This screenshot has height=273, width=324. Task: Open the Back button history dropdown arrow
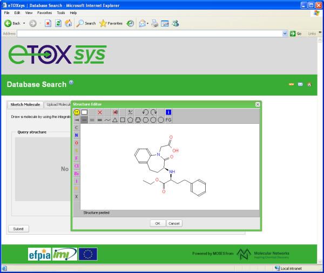click(24, 24)
